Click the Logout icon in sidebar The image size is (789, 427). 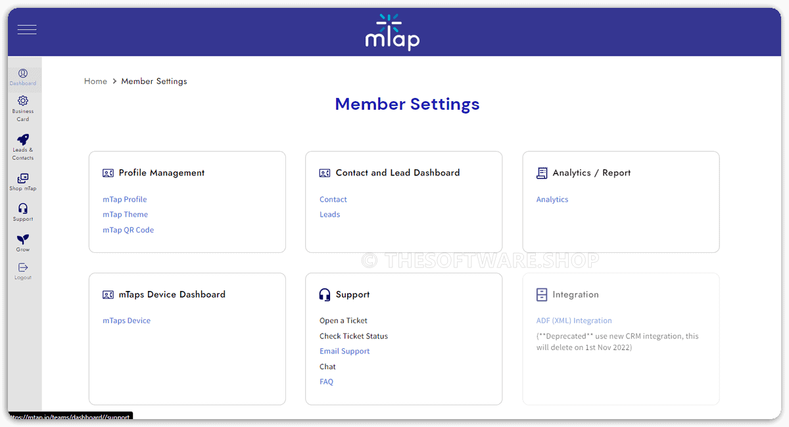(x=23, y=267)
